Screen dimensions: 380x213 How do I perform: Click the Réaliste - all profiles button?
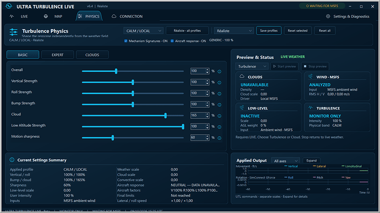[x=187, y=31]
